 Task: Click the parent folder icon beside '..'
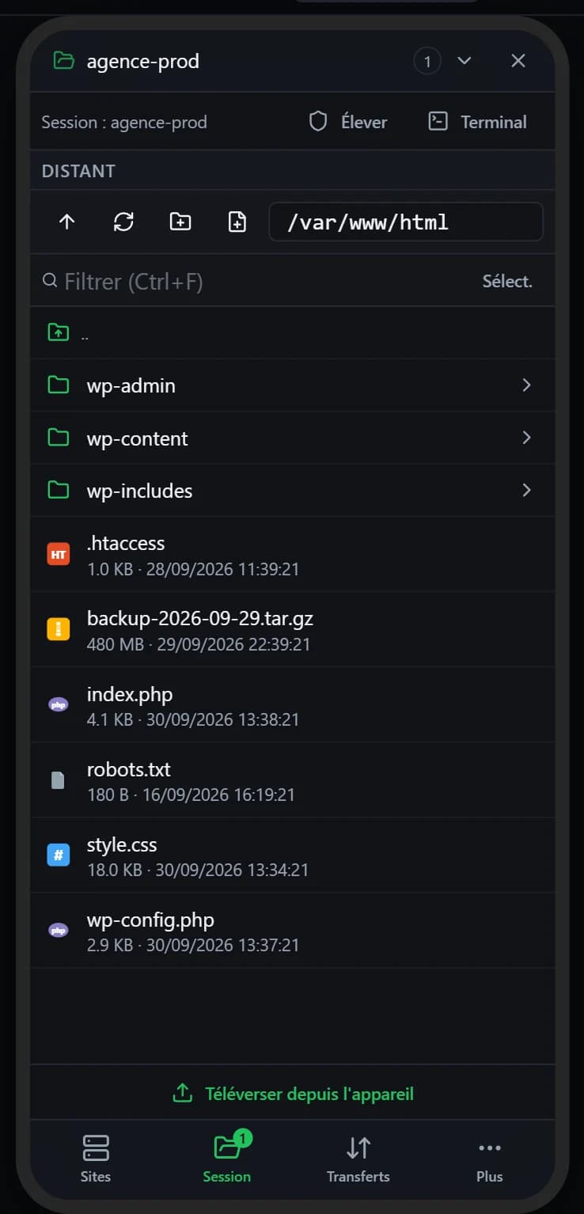[58, 332]
